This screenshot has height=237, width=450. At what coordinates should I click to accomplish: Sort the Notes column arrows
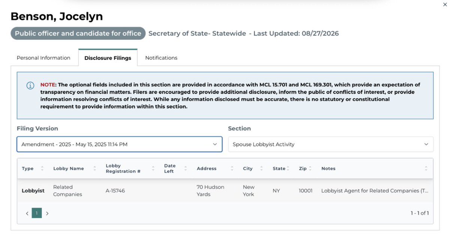pyautogui.click(x=426, y=169)
